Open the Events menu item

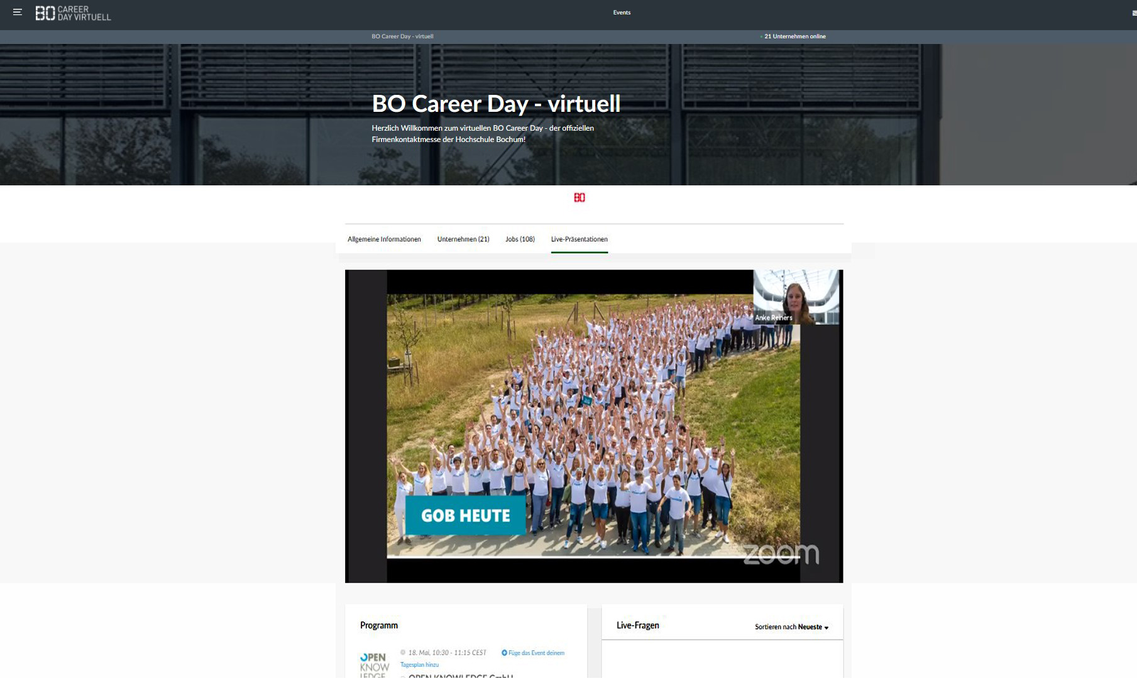pyautogui.click(x=622, y=13)
